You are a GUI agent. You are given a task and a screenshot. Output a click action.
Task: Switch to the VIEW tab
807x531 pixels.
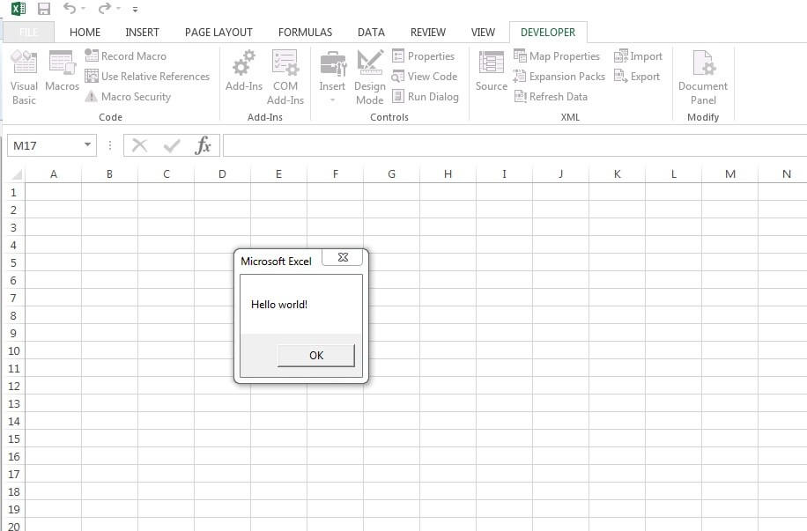pos(483,32)
